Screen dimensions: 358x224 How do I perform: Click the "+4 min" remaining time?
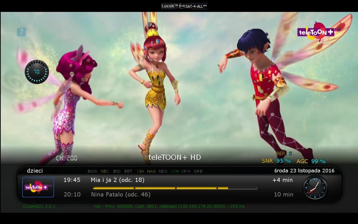click(x=282, y=180)
